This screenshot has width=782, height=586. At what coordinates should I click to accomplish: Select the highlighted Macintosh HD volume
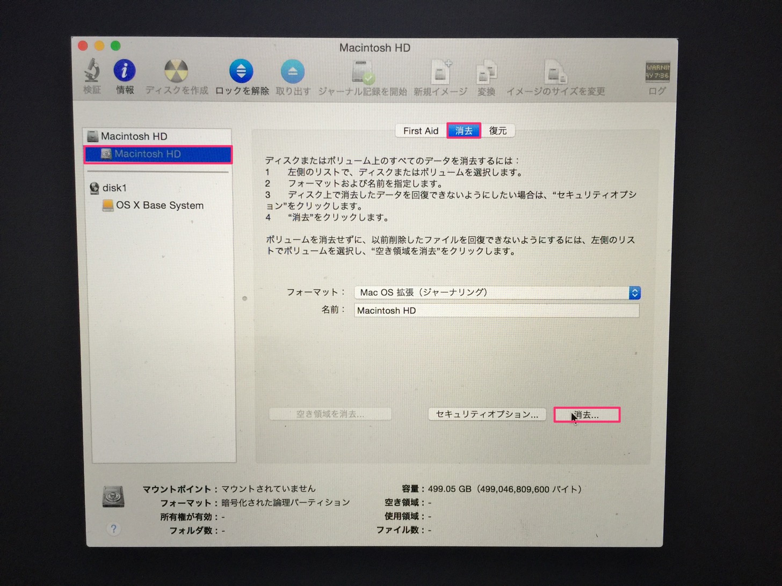(x=158, y=154)
